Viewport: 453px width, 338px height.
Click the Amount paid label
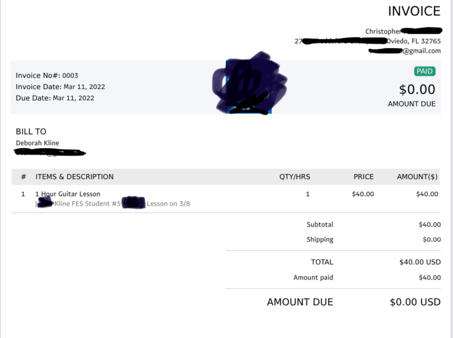click(313, 278)
